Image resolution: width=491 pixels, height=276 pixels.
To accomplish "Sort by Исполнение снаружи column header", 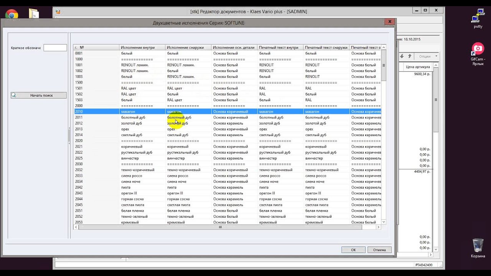I will (188, 48).
